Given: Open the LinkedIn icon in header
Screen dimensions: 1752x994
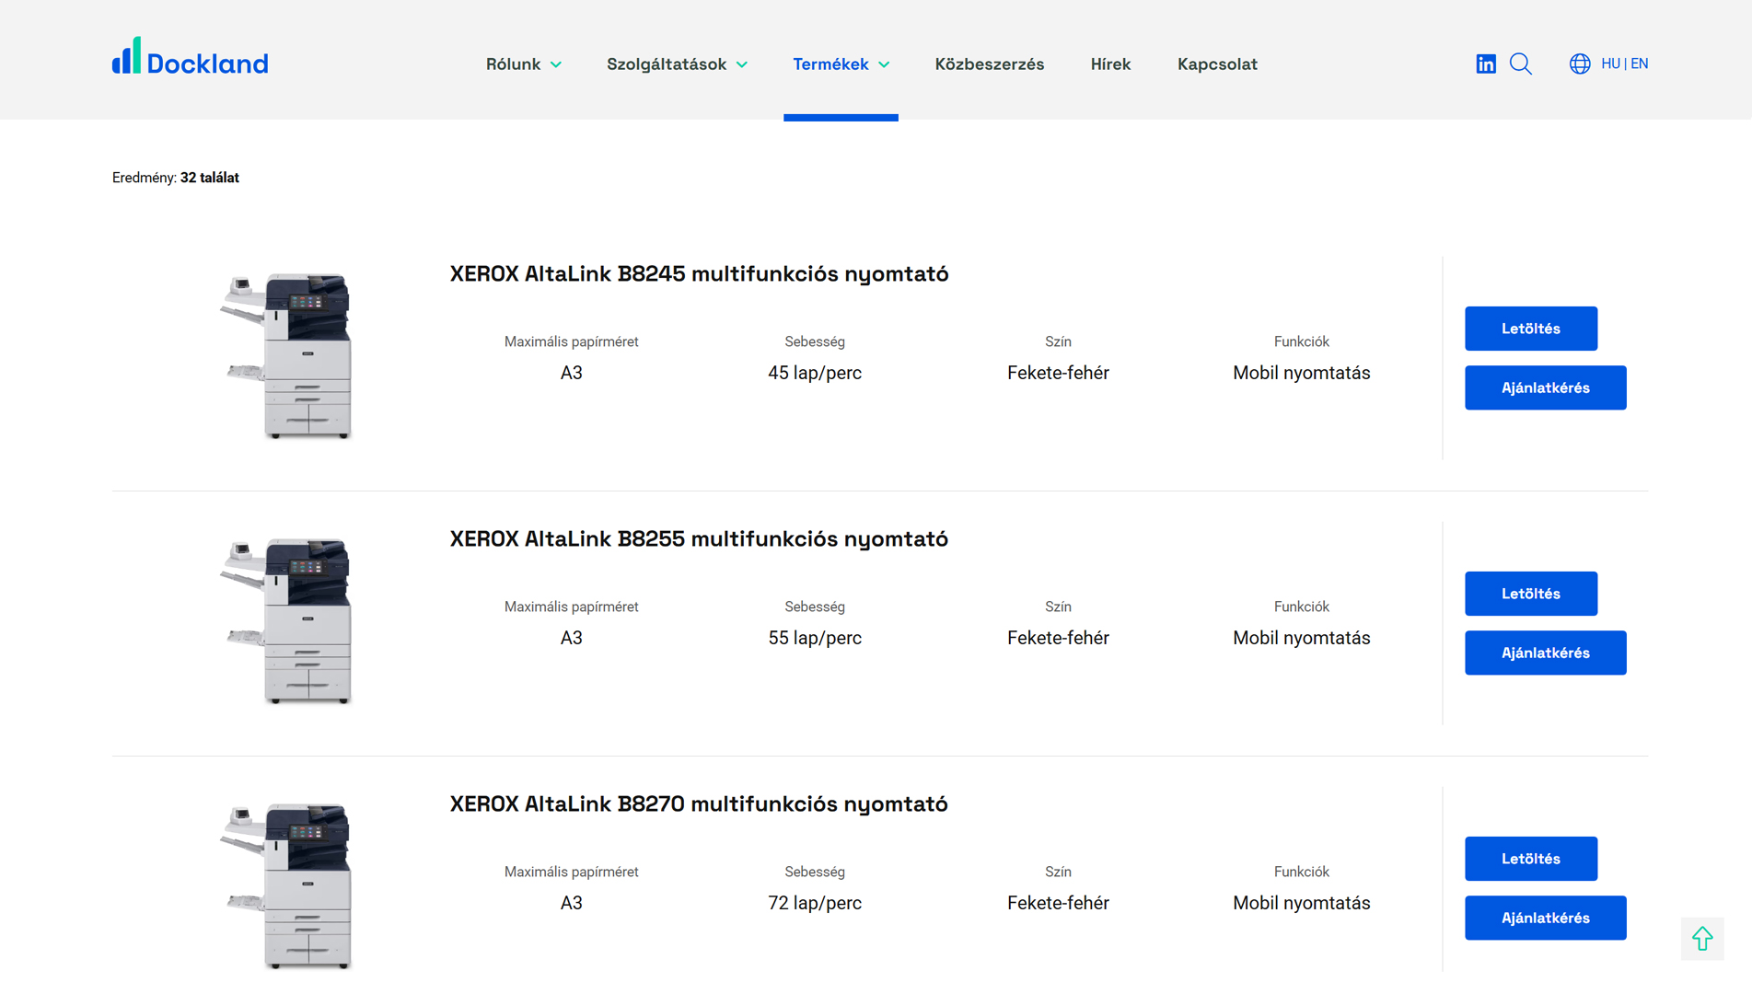Looking at the screenshot, I should click(1486, 64).
